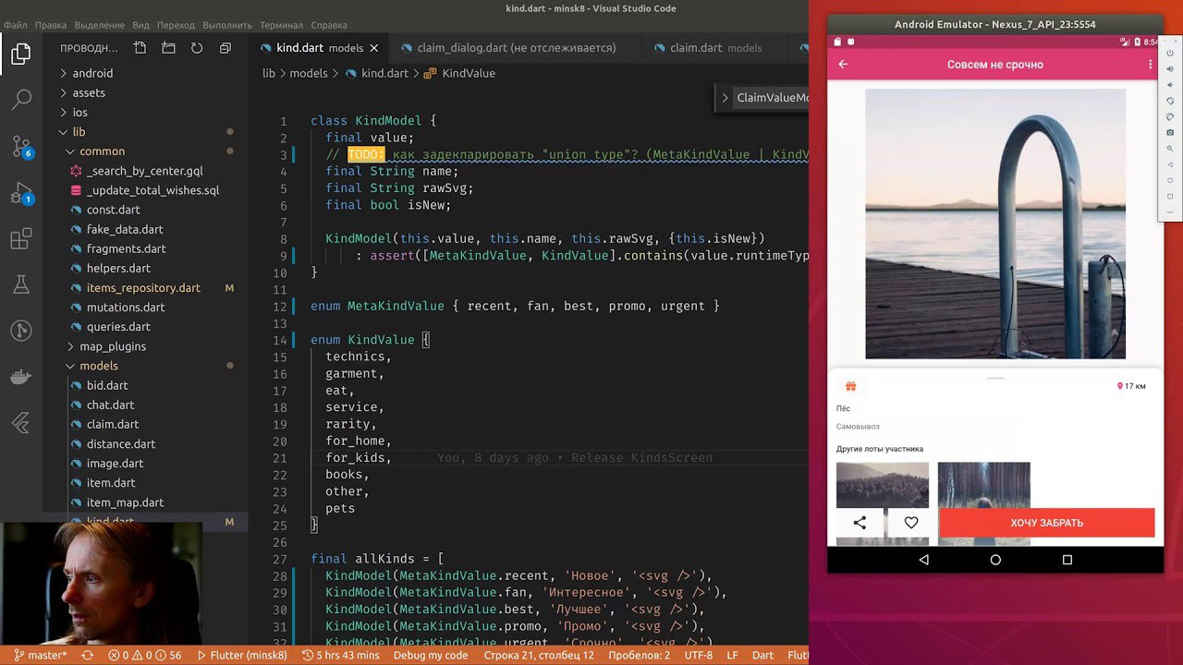Switch to claim_dialog.dart tab
The image size is (1183, 665).
point(516,48)
